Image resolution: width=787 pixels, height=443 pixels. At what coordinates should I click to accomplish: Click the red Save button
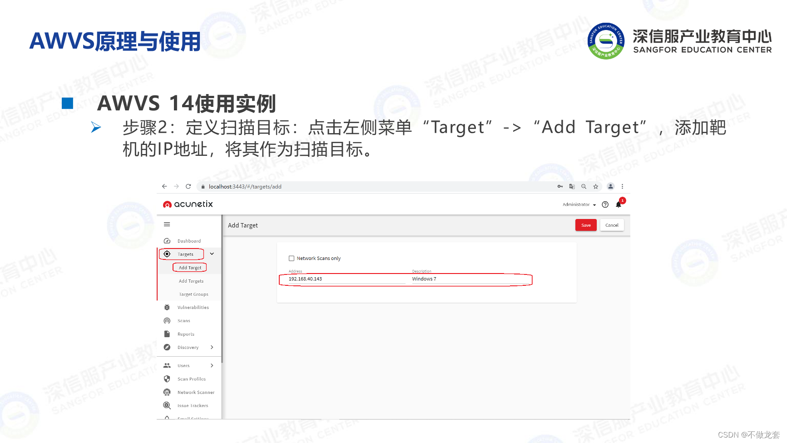586,225
